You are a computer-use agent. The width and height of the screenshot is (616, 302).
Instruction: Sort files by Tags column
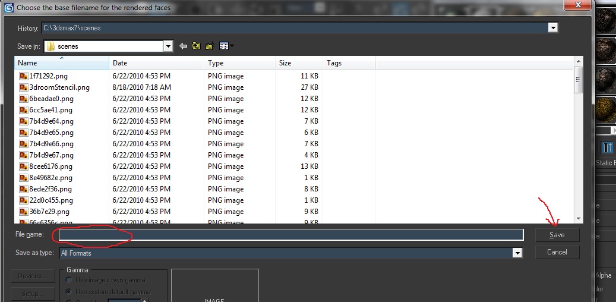[349, 63]
